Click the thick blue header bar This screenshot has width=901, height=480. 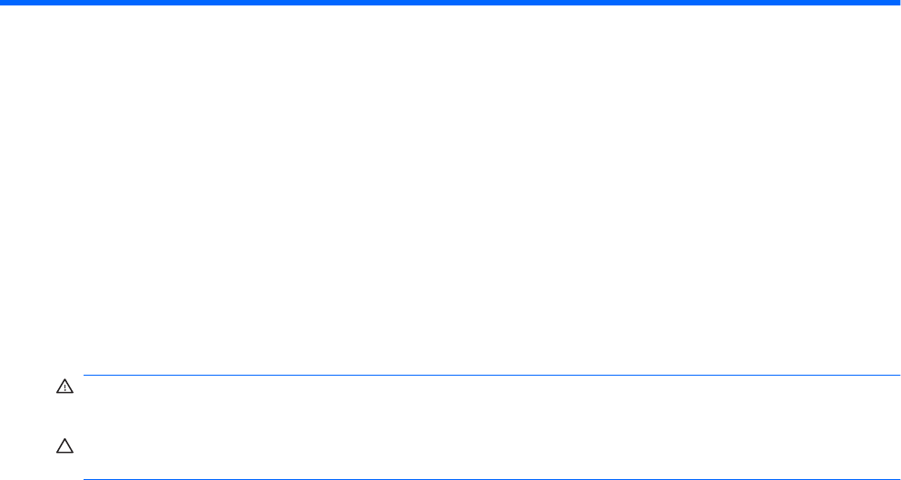[x=450, y=3]
